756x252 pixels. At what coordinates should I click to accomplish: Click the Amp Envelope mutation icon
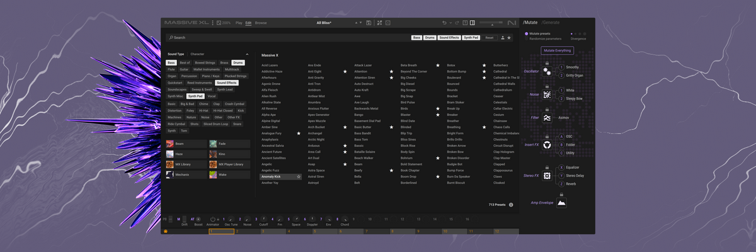coord(562,203)
